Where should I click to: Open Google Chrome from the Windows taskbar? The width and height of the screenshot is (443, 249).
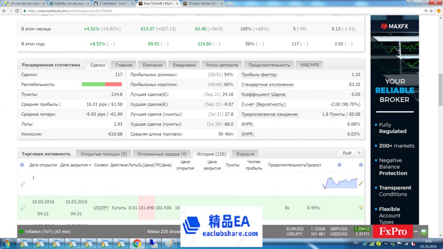pyautogui.click(x=137, y=244)
